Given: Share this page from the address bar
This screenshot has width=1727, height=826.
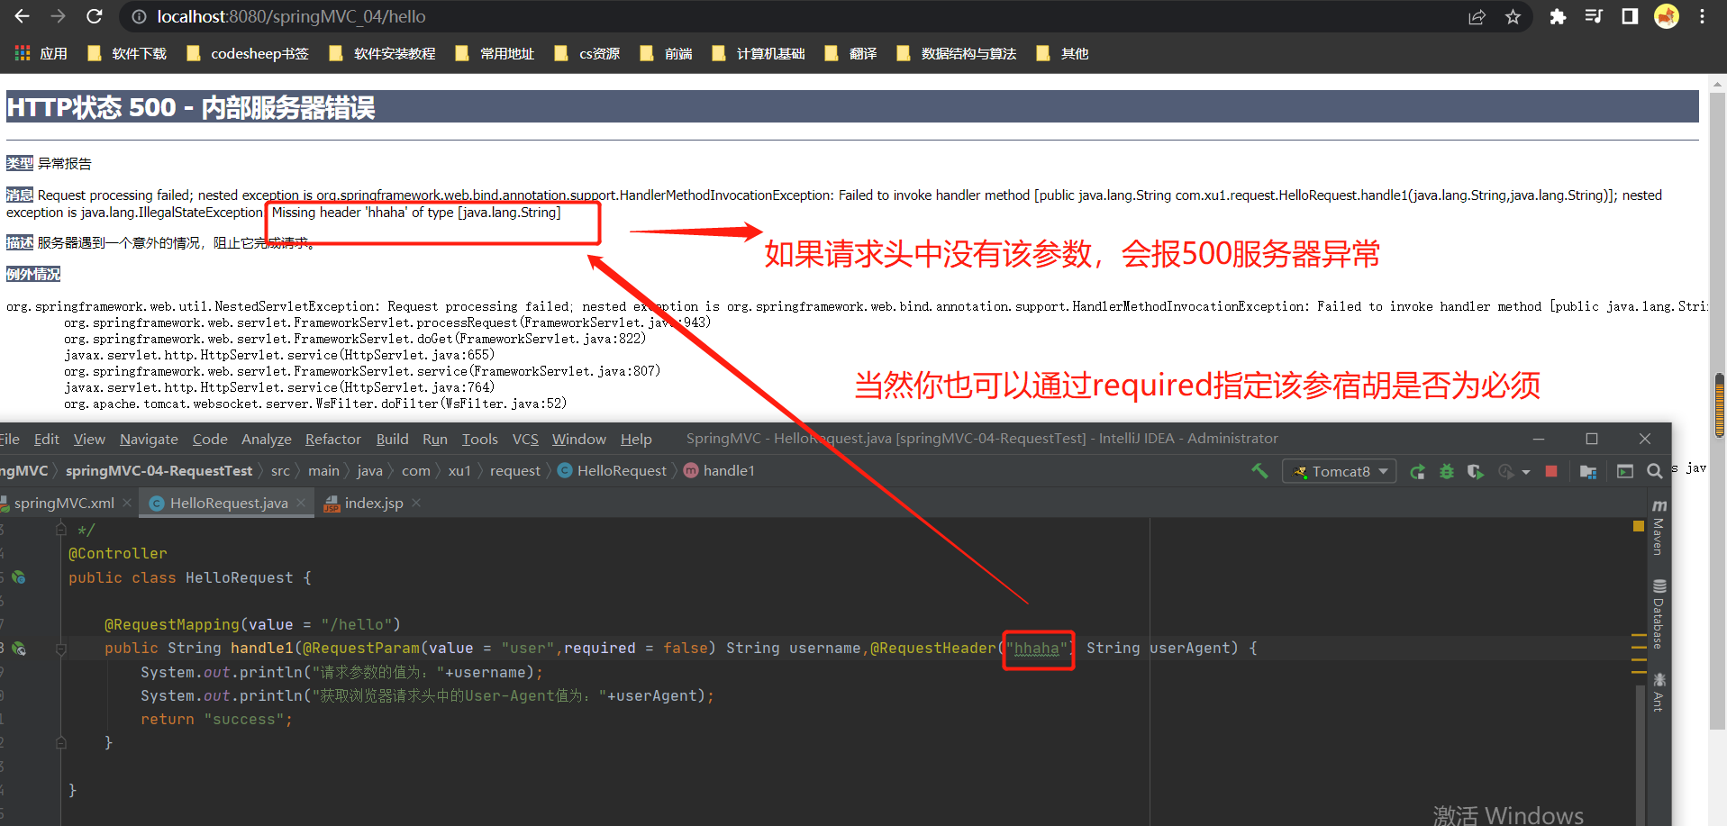Looking at the screenshot, I should click(1477, 17).
